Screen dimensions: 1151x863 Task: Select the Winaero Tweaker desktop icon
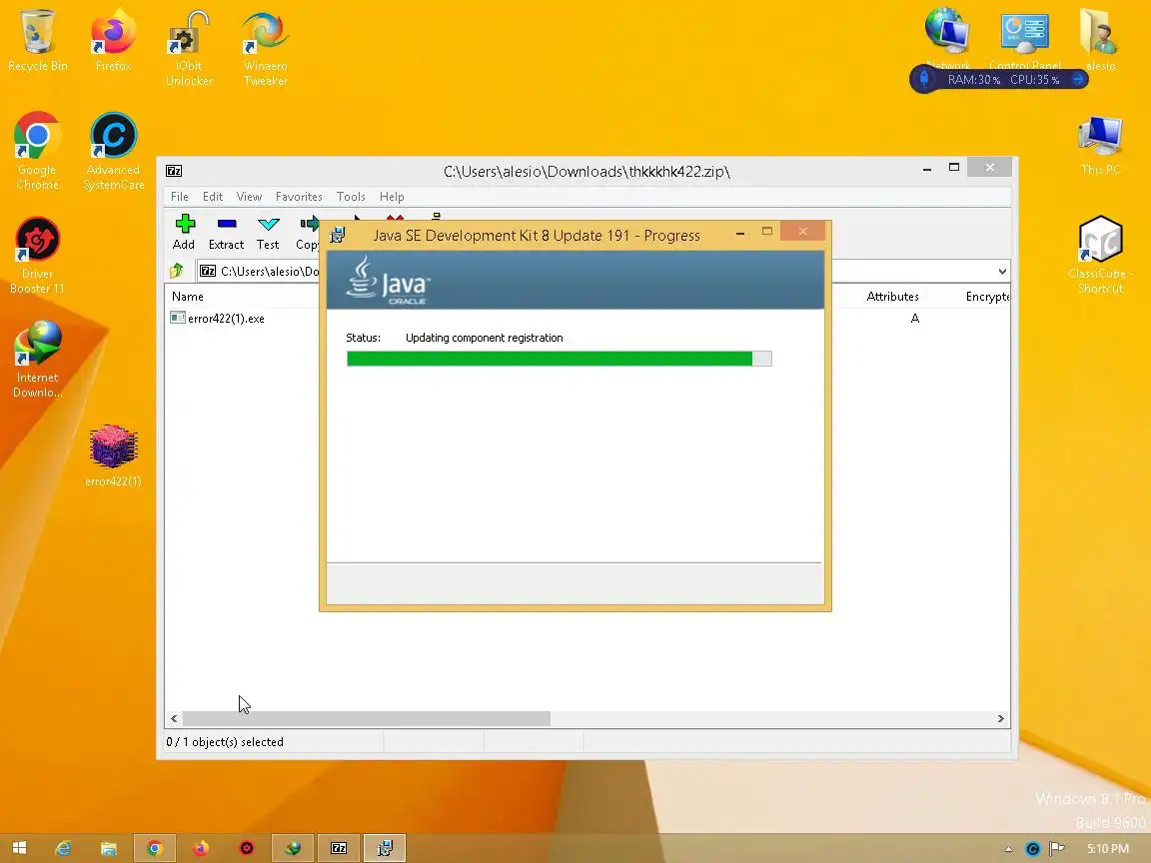tap(266, 48)
